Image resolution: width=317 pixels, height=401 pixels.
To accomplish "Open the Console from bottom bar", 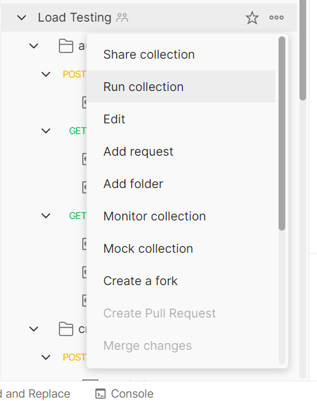I will 124,394.
